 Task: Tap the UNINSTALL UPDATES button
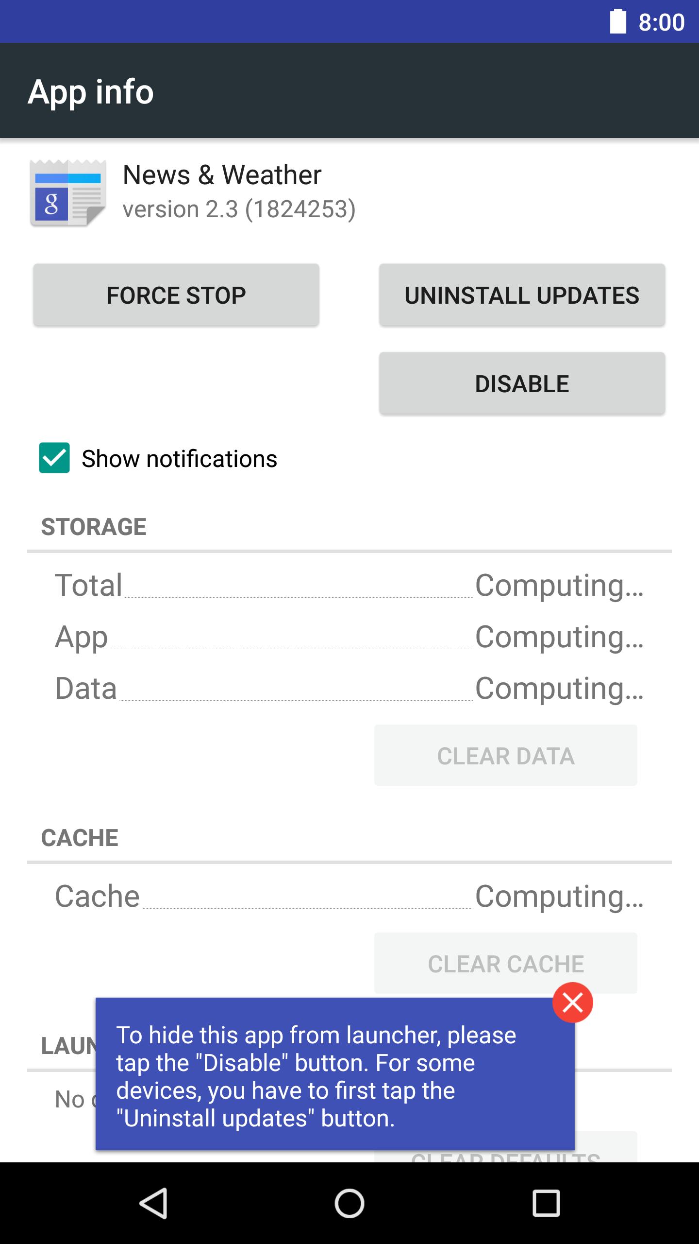[521, 295]
